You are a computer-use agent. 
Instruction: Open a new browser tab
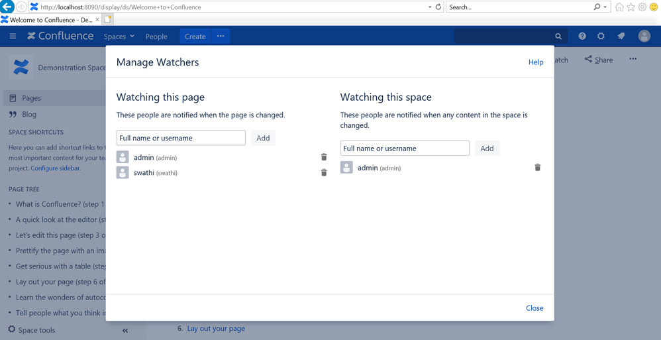point(108,19)
